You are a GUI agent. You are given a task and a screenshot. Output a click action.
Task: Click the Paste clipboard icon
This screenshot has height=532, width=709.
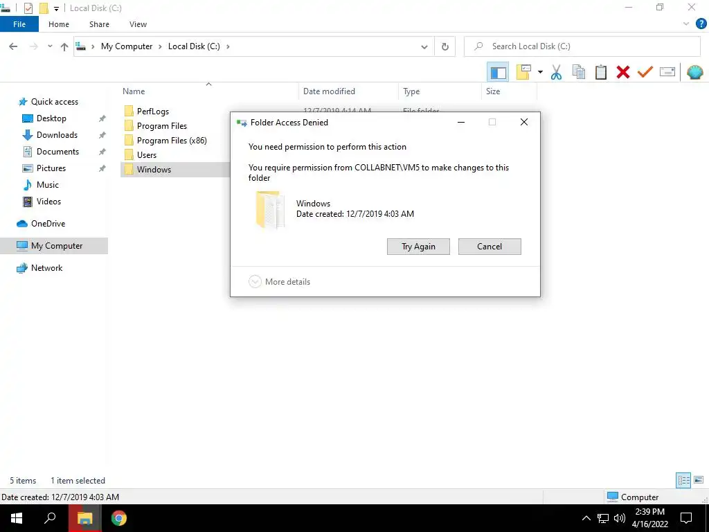600,72
